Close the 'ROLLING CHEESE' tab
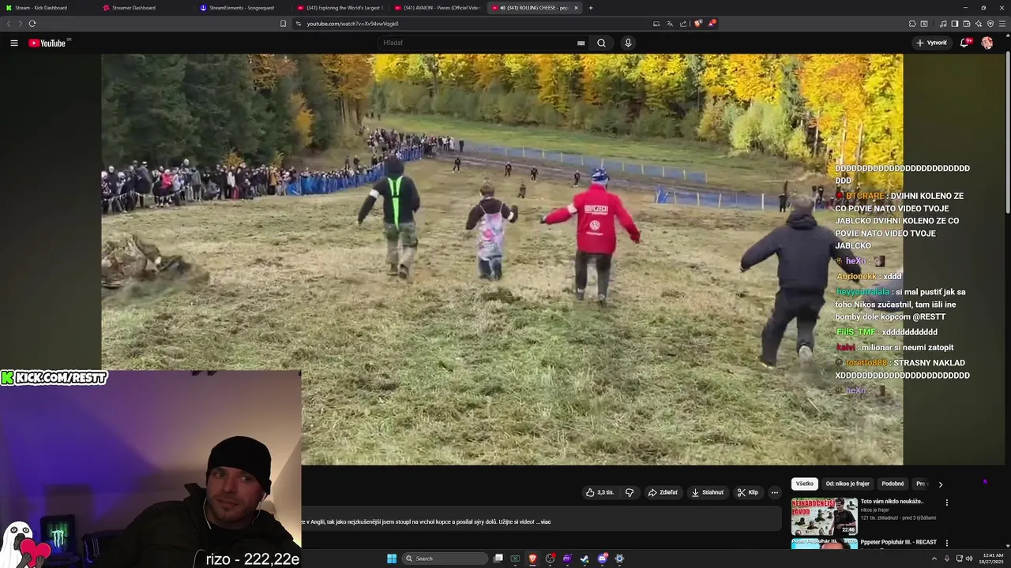 (x=576, y=8)
